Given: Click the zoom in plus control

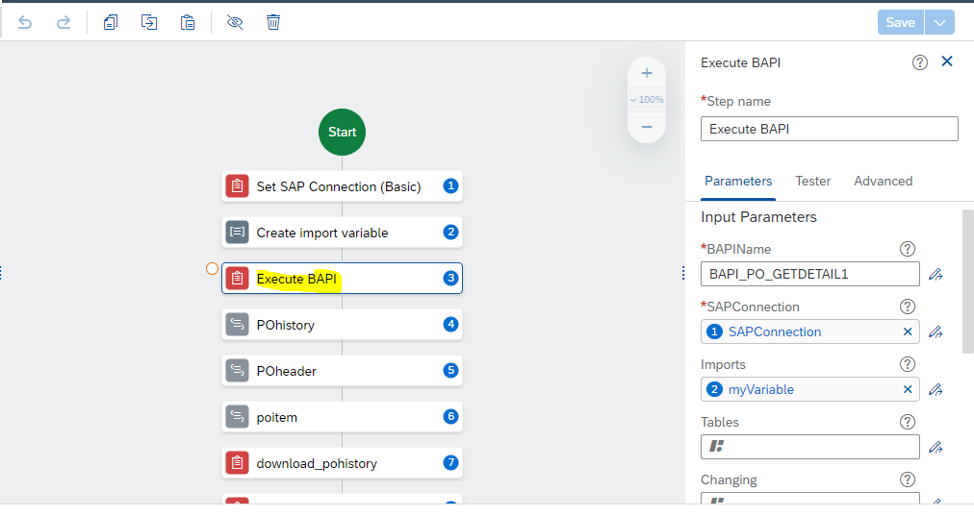Looking at the screenshot, I should coord(647,73).
